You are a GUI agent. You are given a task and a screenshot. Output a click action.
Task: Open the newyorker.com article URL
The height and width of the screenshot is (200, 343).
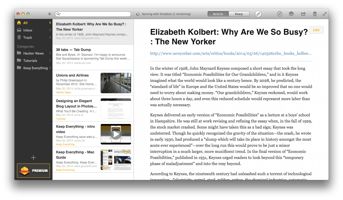tap(231, 53)
